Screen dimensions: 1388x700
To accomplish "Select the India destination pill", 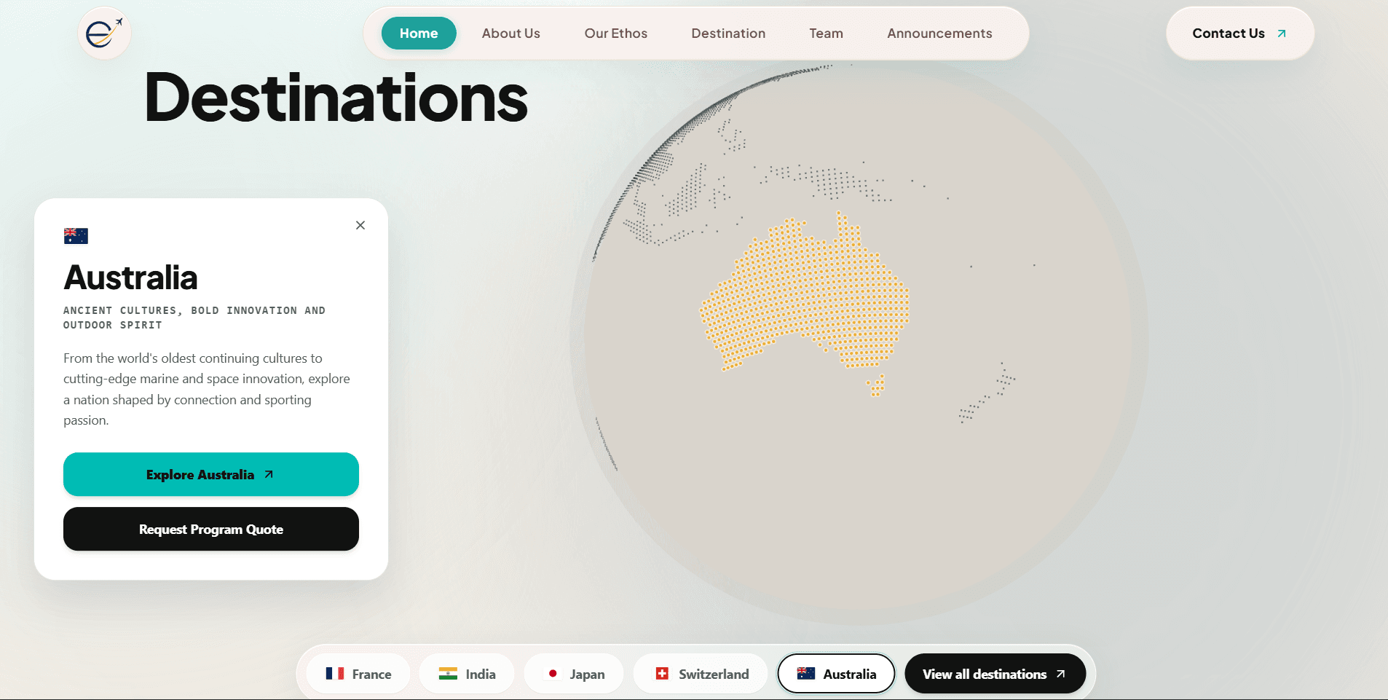I will click(467, 674).
